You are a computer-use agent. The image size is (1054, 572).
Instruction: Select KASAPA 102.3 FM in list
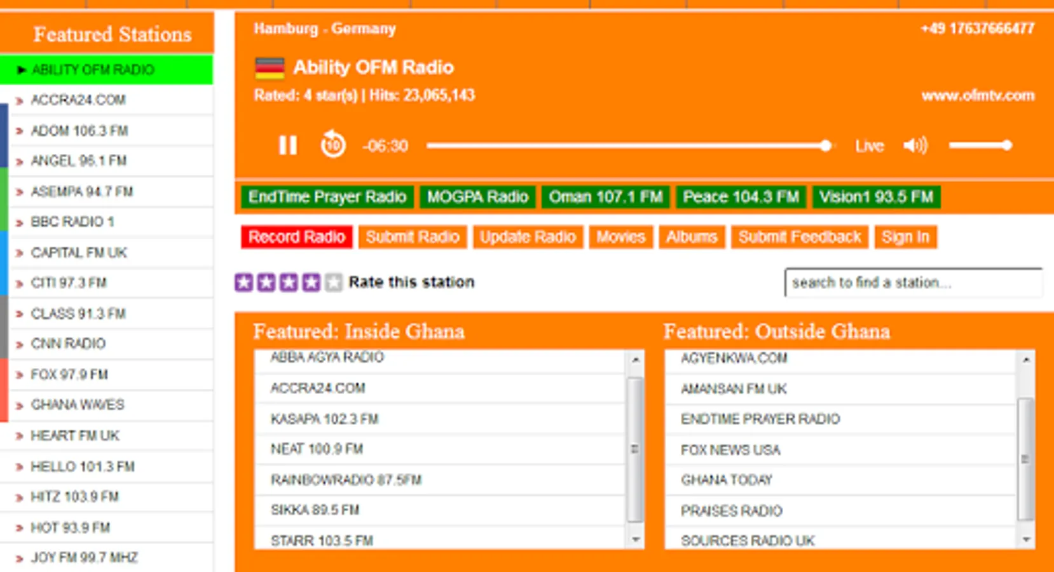440,419
